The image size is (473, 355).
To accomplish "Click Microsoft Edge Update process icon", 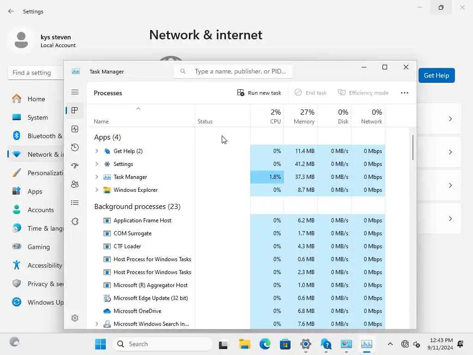I will 107,298.
